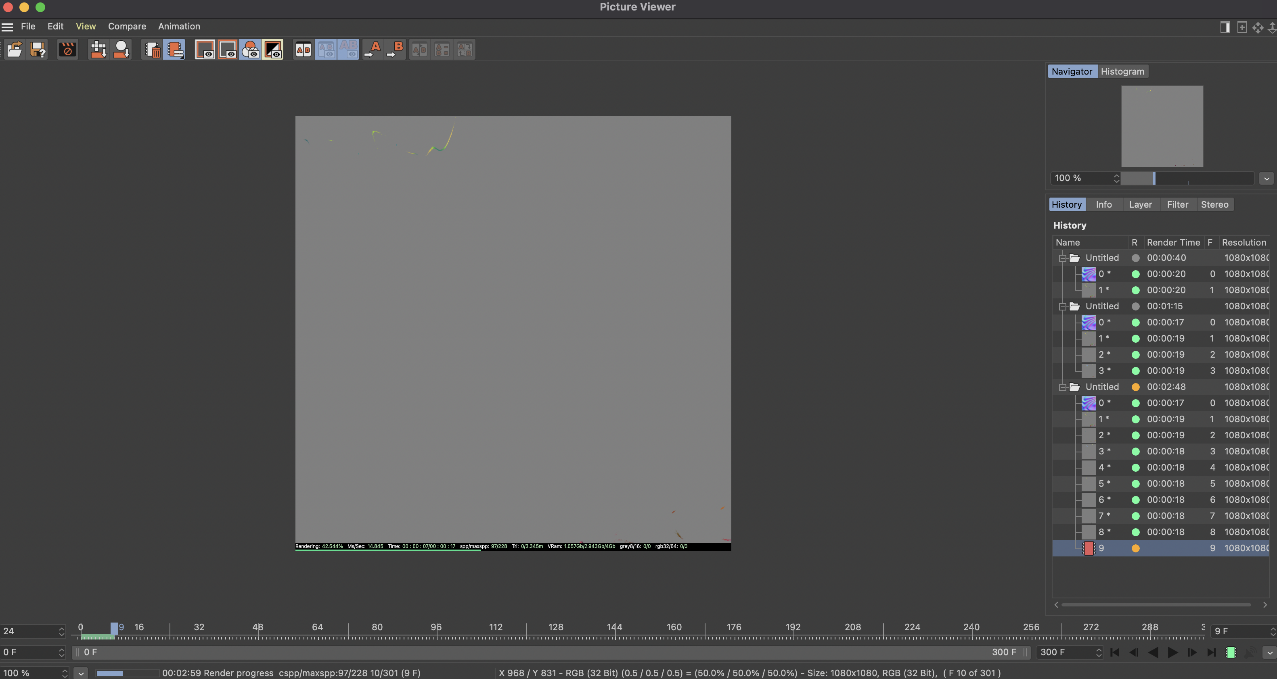Collapse the last Untitled render folder
The image size is (1277, 679).
(x=1062, y=387)
